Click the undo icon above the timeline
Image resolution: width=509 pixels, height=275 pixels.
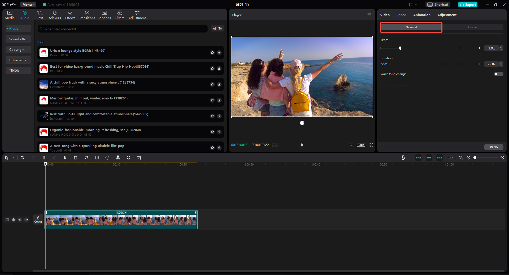click(23, 158)
